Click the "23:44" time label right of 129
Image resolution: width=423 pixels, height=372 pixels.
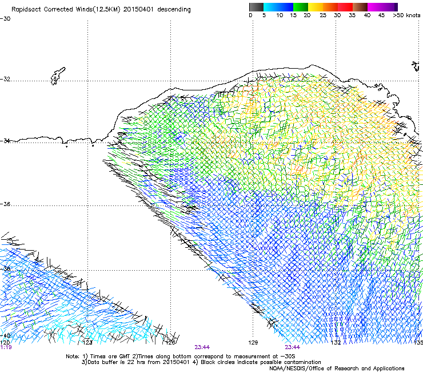[x=293, y=347]
